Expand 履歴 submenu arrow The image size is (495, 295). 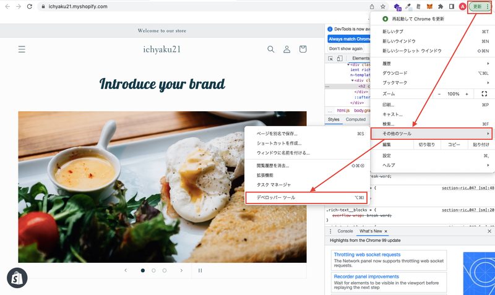coord(488,64)
